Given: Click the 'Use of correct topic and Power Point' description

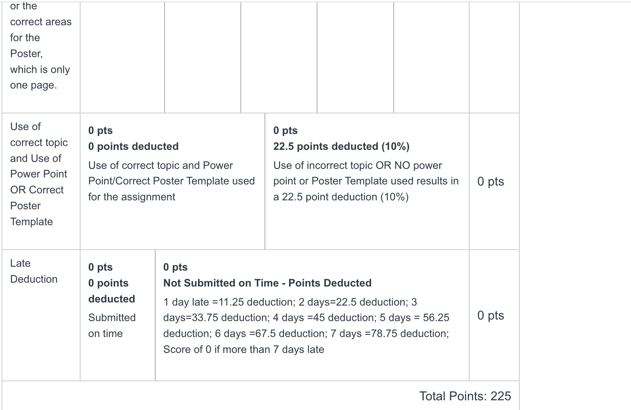Looking at the screenshot, I should click(172, 181).
